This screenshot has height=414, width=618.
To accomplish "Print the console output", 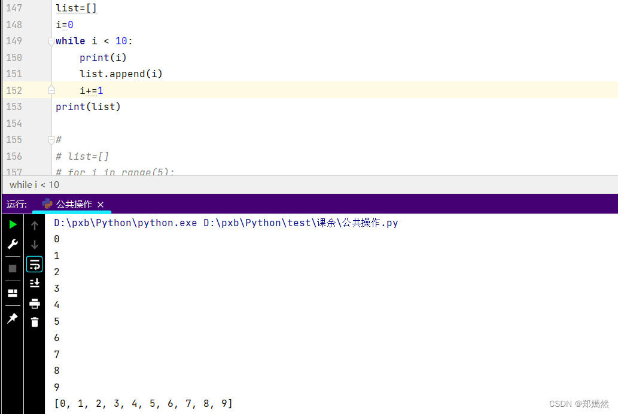I will (34, 303).
